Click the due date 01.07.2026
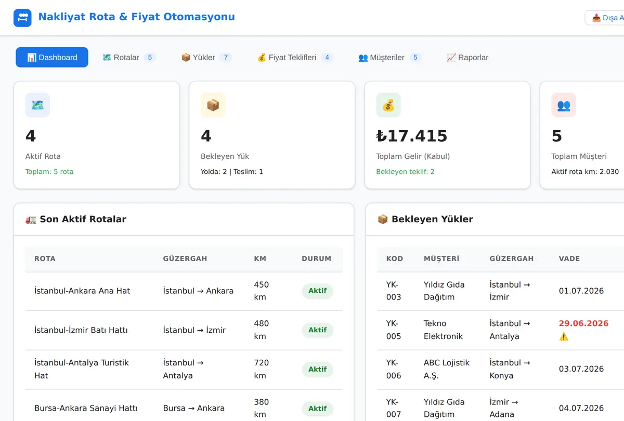 click(581, 291)
